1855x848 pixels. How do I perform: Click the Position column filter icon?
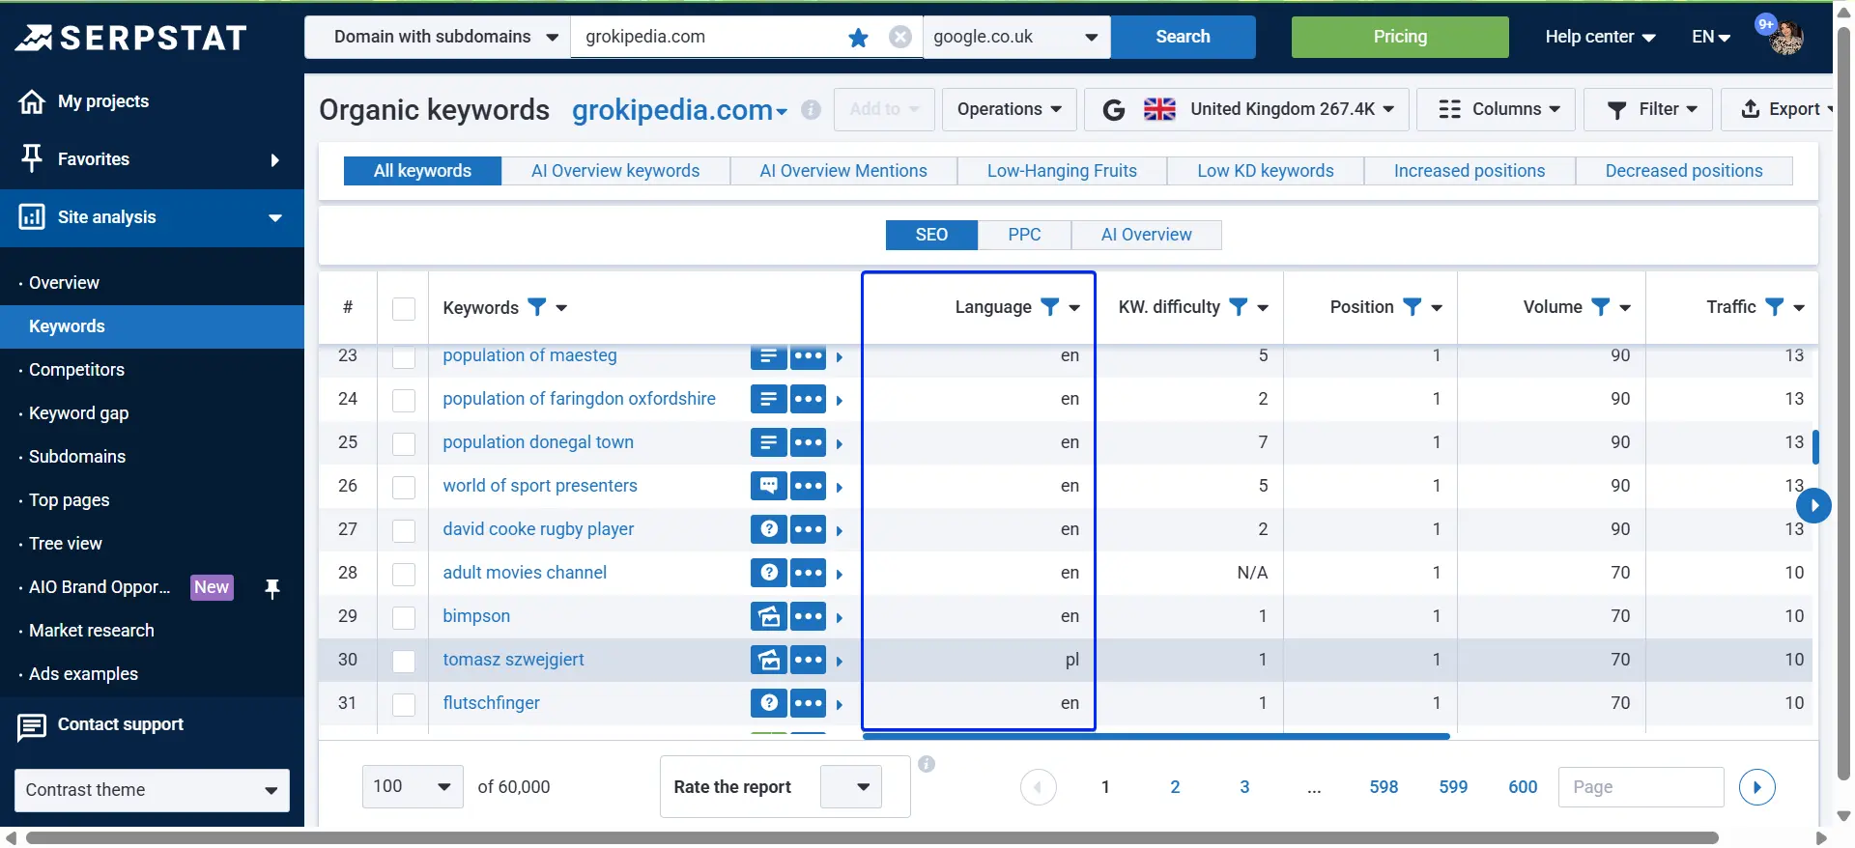[1413, 307]
